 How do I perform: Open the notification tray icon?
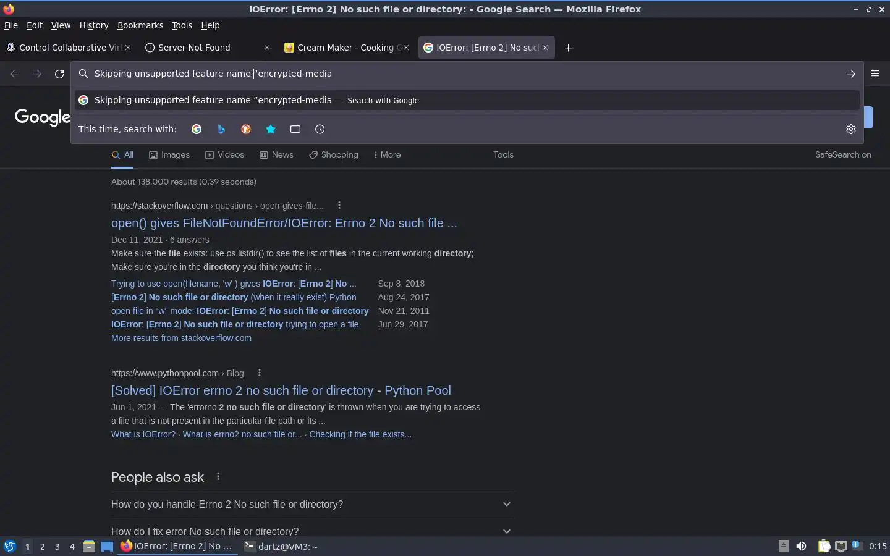tap(856, 545)
